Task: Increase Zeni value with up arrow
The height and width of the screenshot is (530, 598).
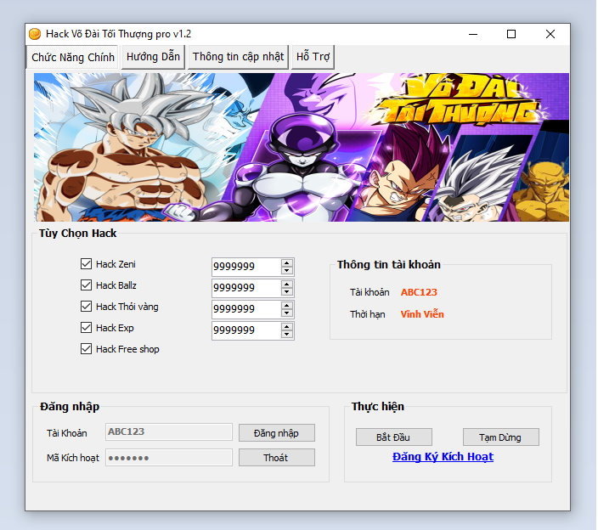Action: 287,262
